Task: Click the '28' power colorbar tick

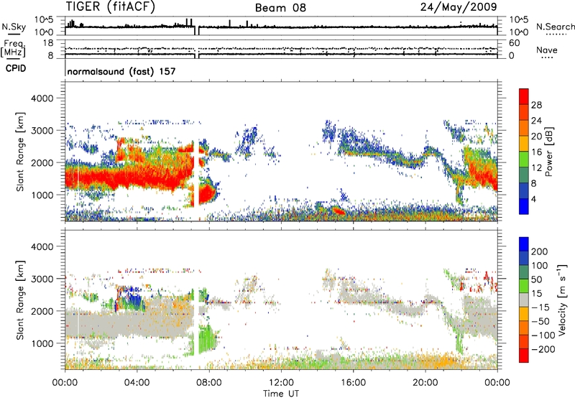Action: coord(536,105)
